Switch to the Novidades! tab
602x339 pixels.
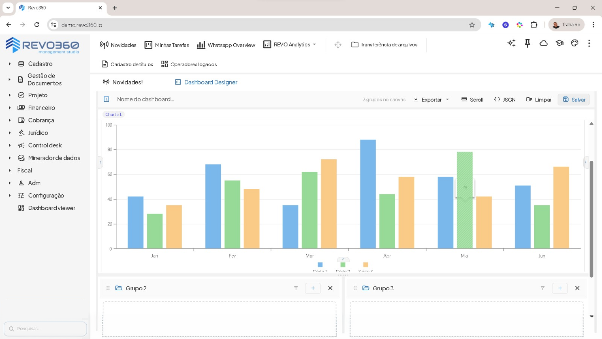pos(123,82)
